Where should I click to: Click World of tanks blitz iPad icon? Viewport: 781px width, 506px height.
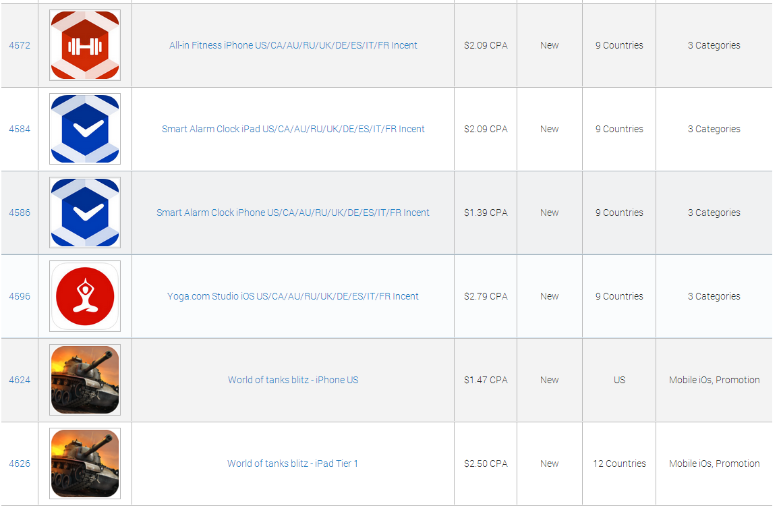[x=85, y=463]
